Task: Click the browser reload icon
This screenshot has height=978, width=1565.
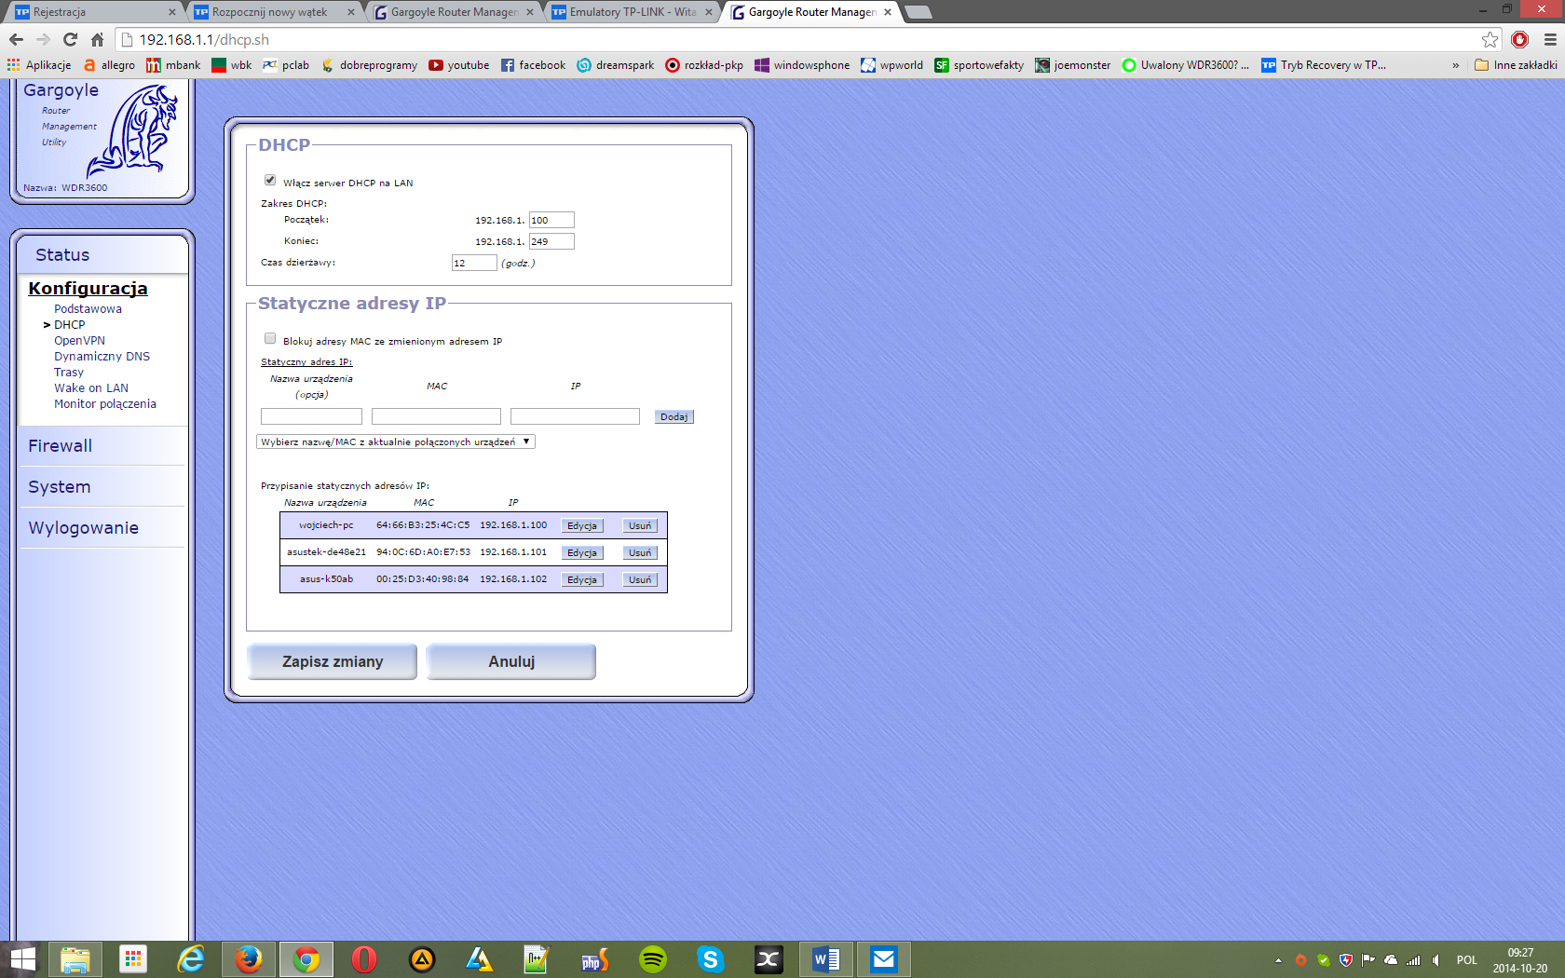Action: coord(70,39)
